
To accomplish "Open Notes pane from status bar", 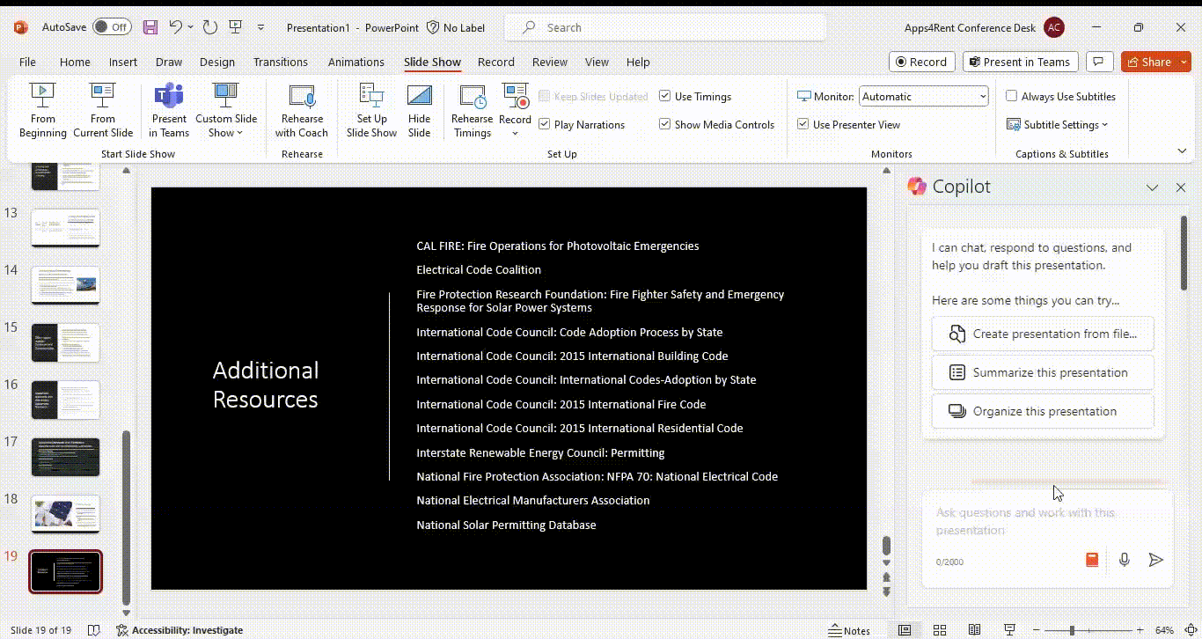I will [849, 630].
